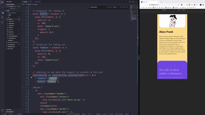Open the Dribbble bookmark in browser
Image resolution: width=205 pixels, height=115 pixels.
(176, 8)
